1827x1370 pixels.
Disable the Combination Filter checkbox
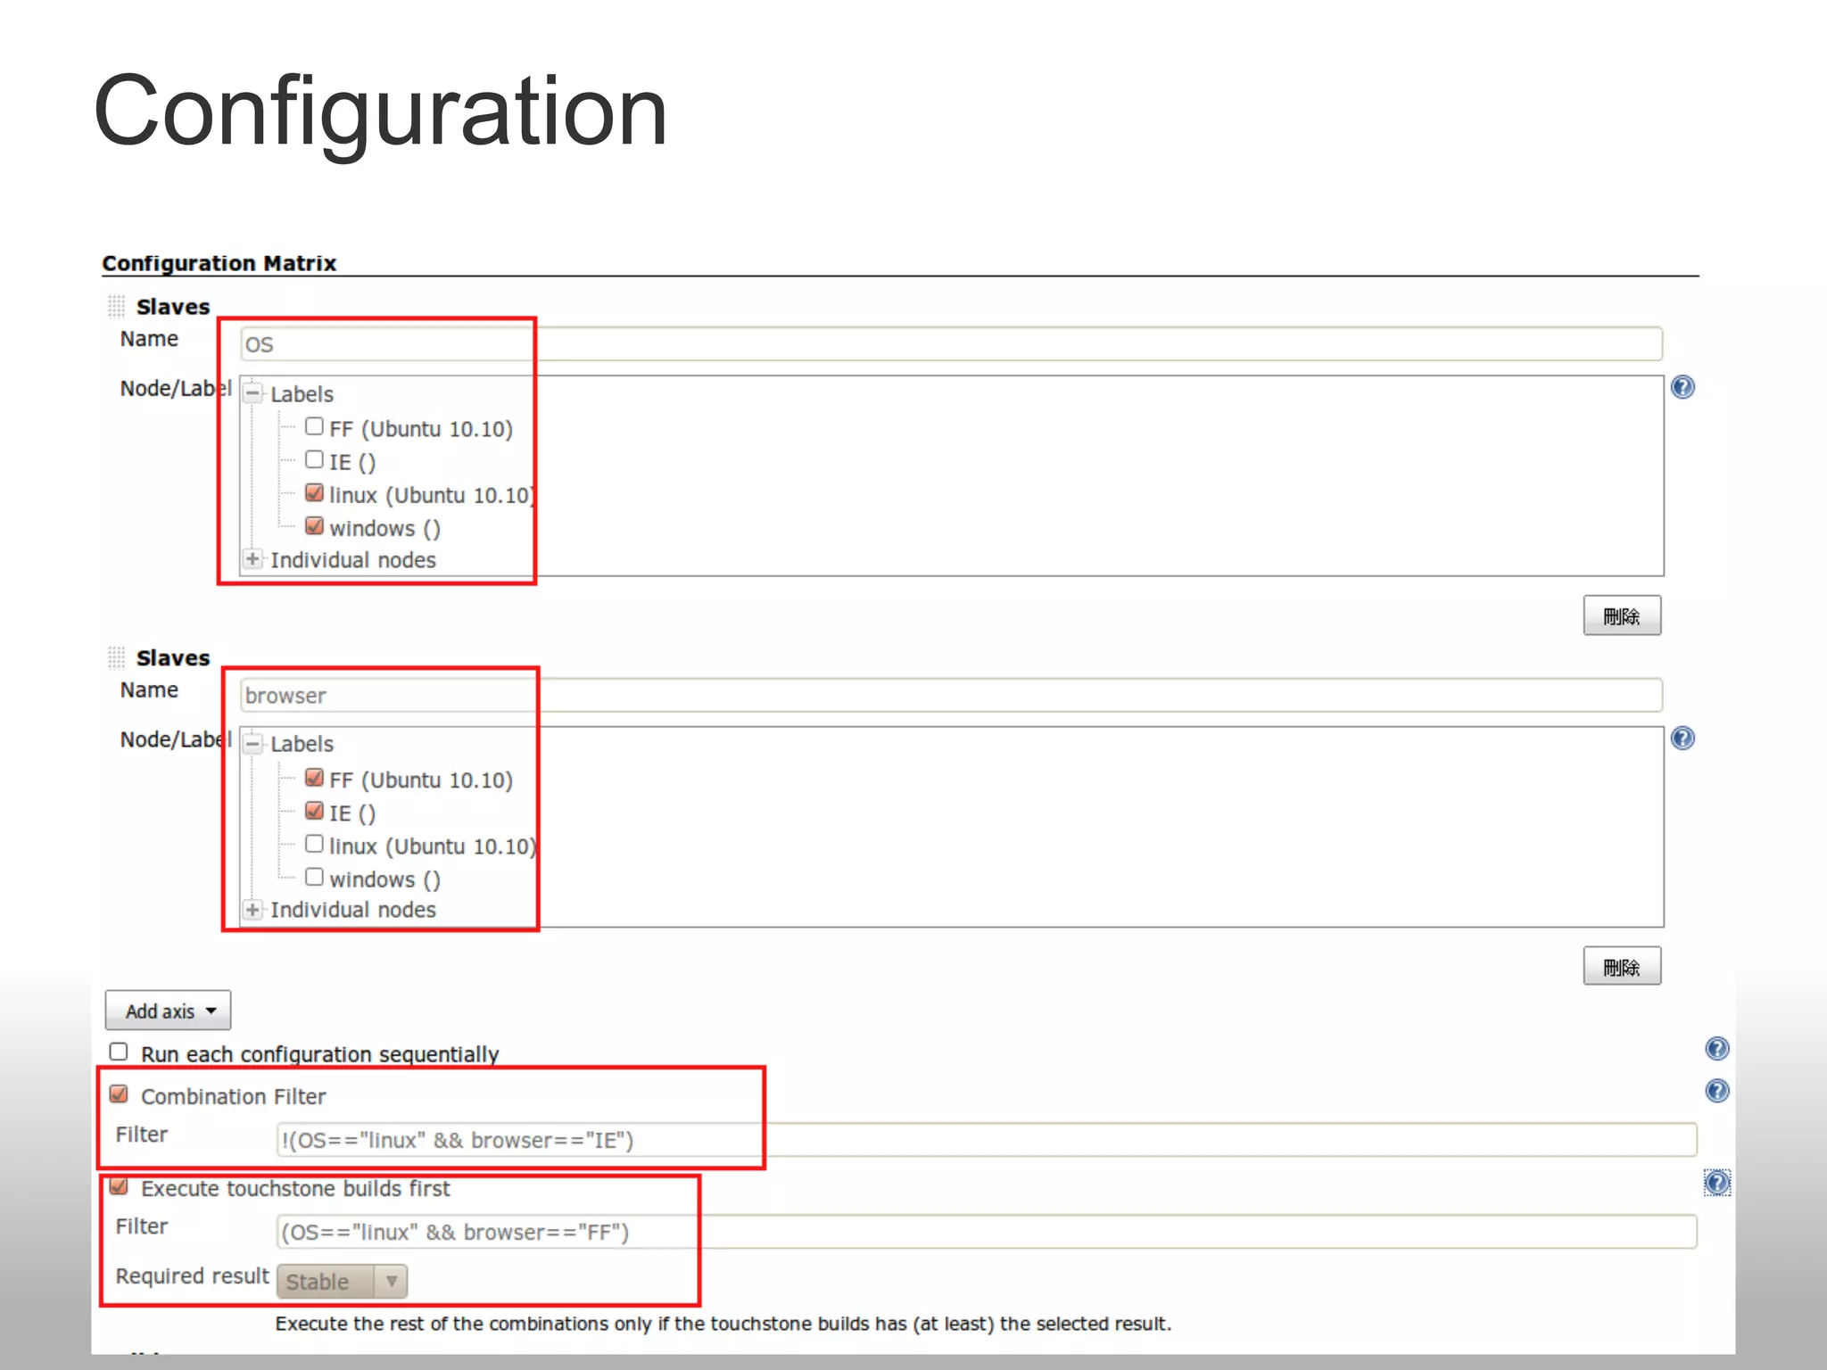119,1094
